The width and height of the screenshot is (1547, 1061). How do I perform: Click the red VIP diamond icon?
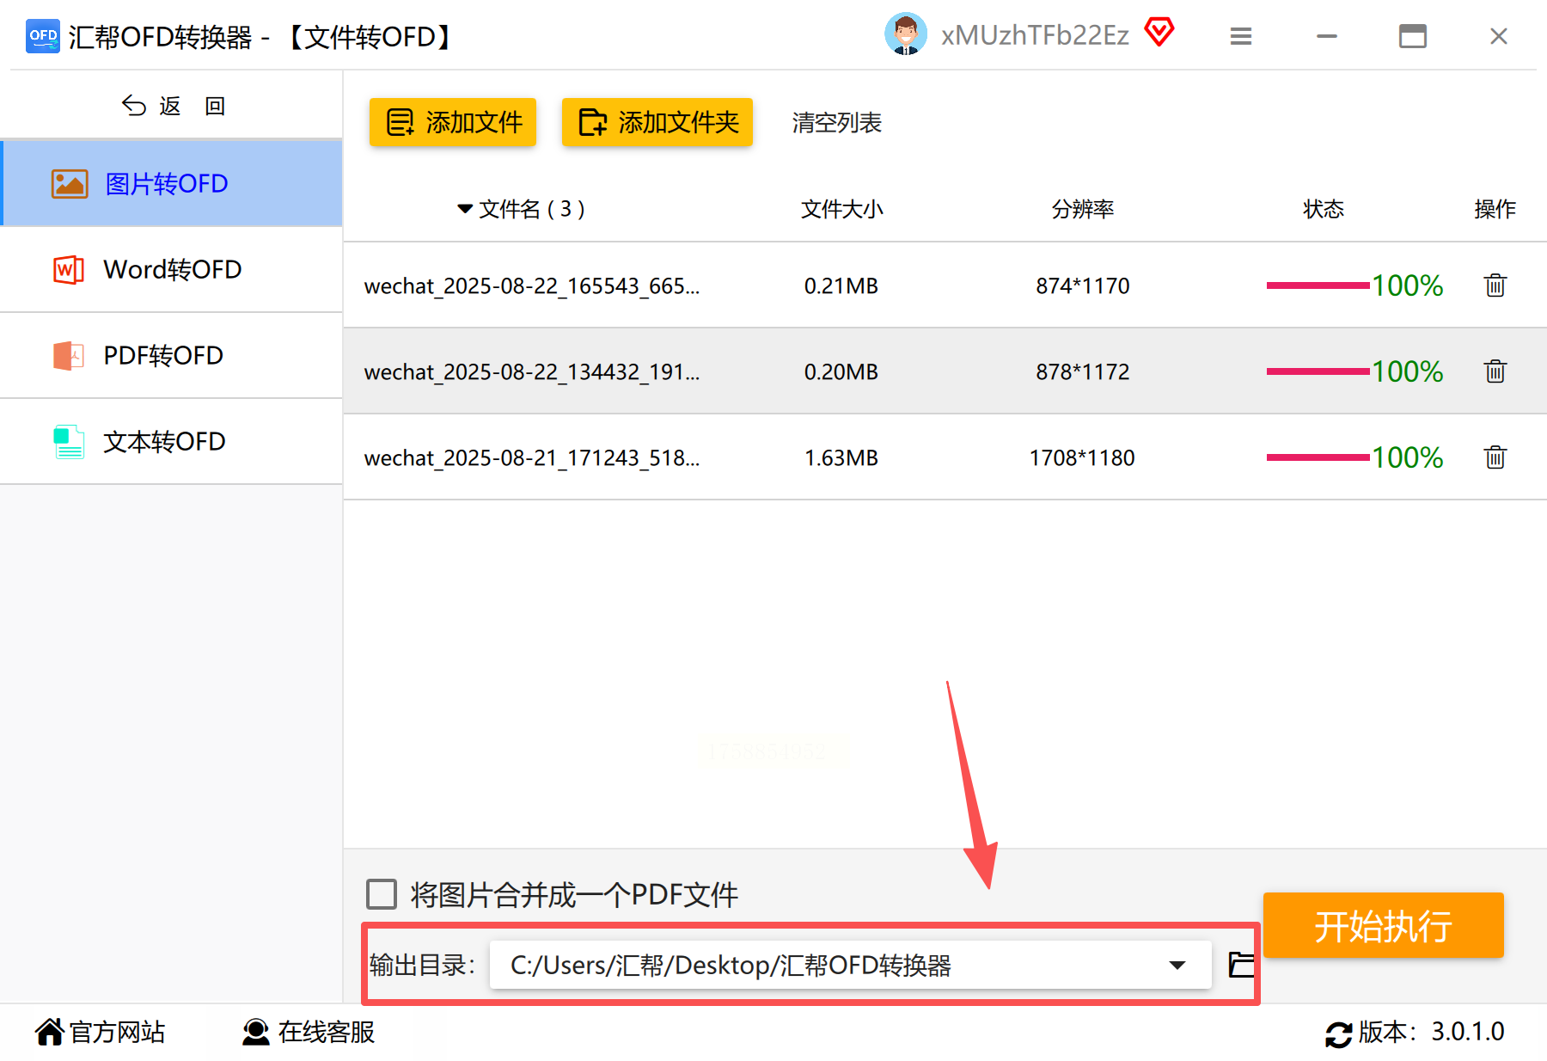pos(1159,33)
